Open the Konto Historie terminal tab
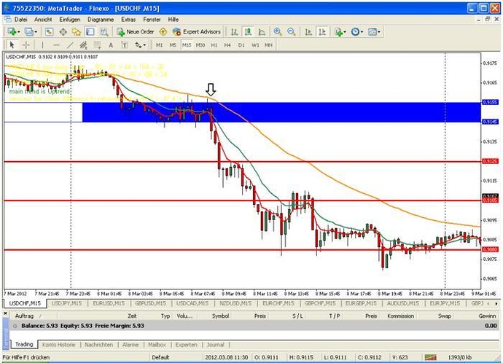The image size is (503, 363). [59, 345]
